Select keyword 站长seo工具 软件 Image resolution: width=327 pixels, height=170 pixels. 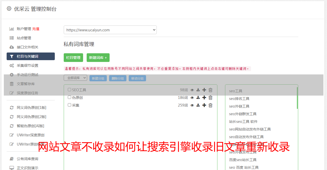pyautogui.click(x=243, y=122)
